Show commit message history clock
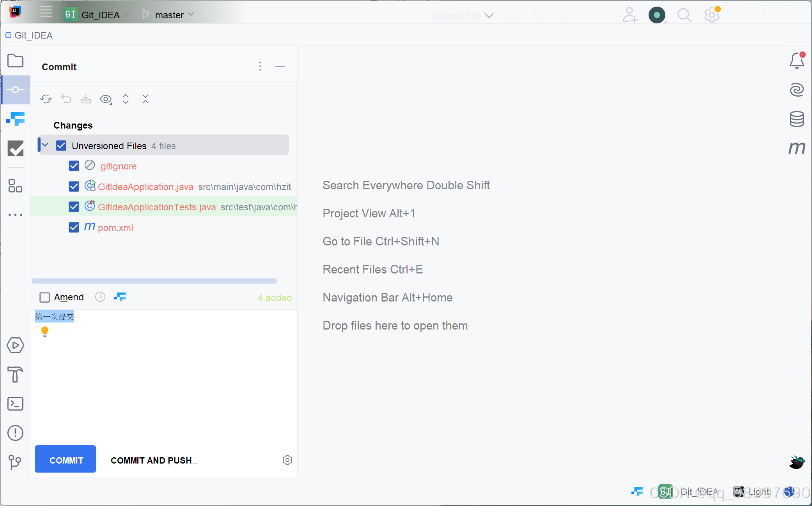 point(100,297)
